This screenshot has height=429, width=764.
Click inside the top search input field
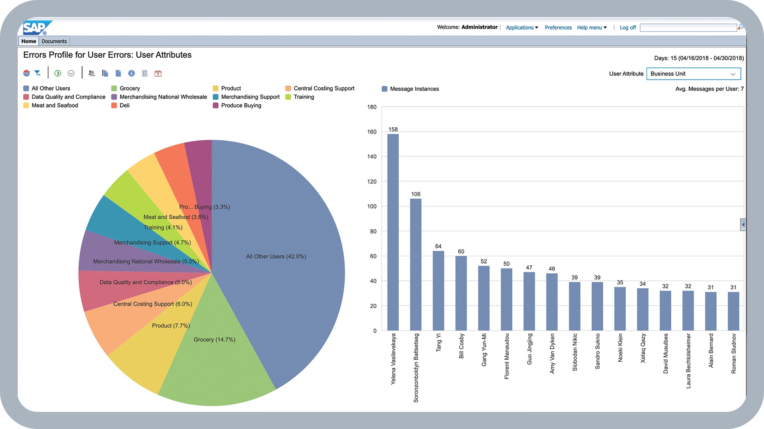coord(688,27)
